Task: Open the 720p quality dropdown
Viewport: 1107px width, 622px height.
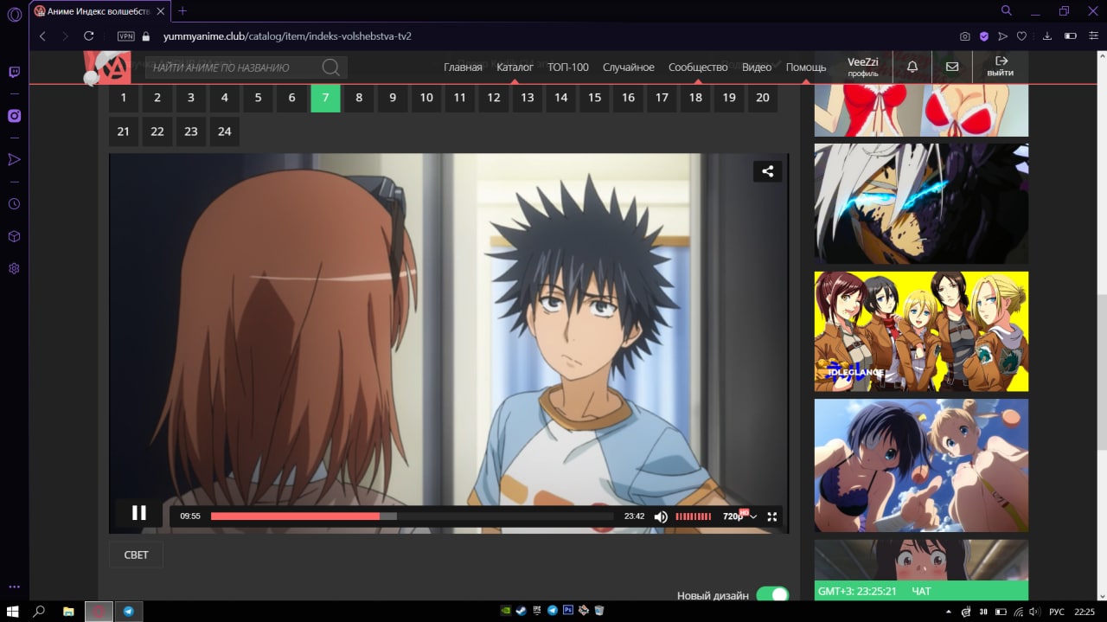Action: click(x=739, y=516)
